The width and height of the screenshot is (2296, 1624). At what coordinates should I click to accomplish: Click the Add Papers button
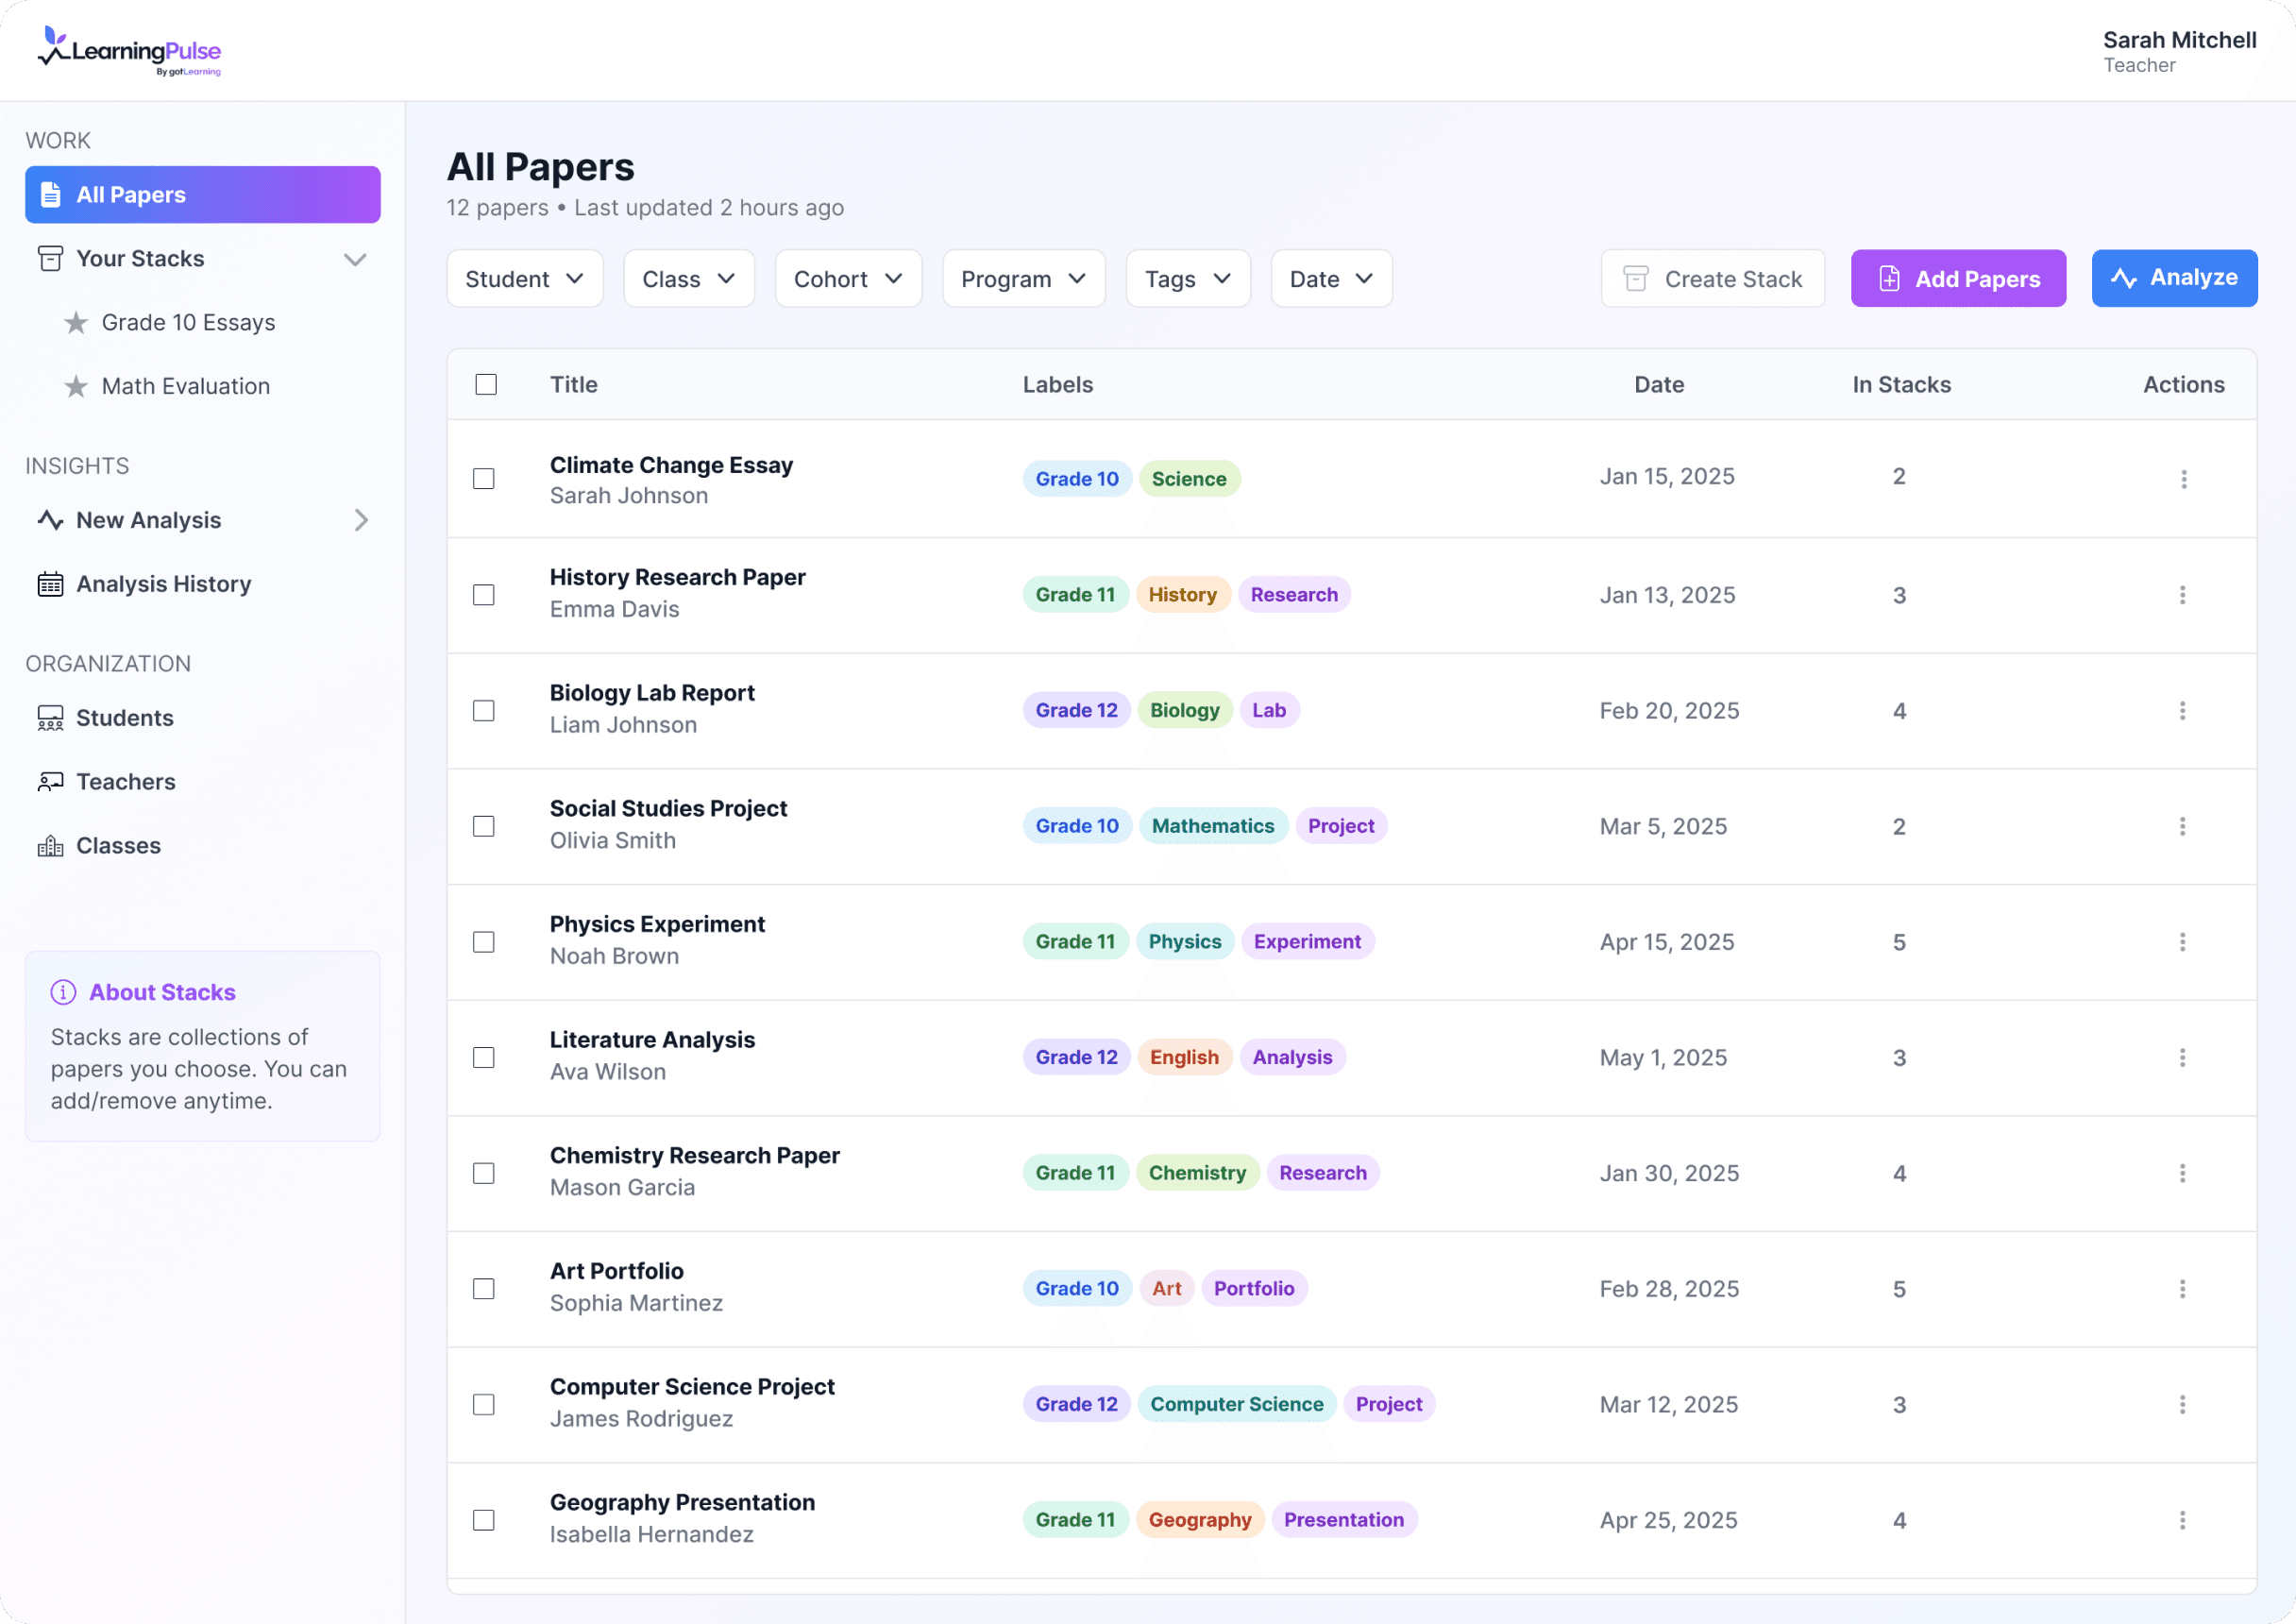[1957, 279]
